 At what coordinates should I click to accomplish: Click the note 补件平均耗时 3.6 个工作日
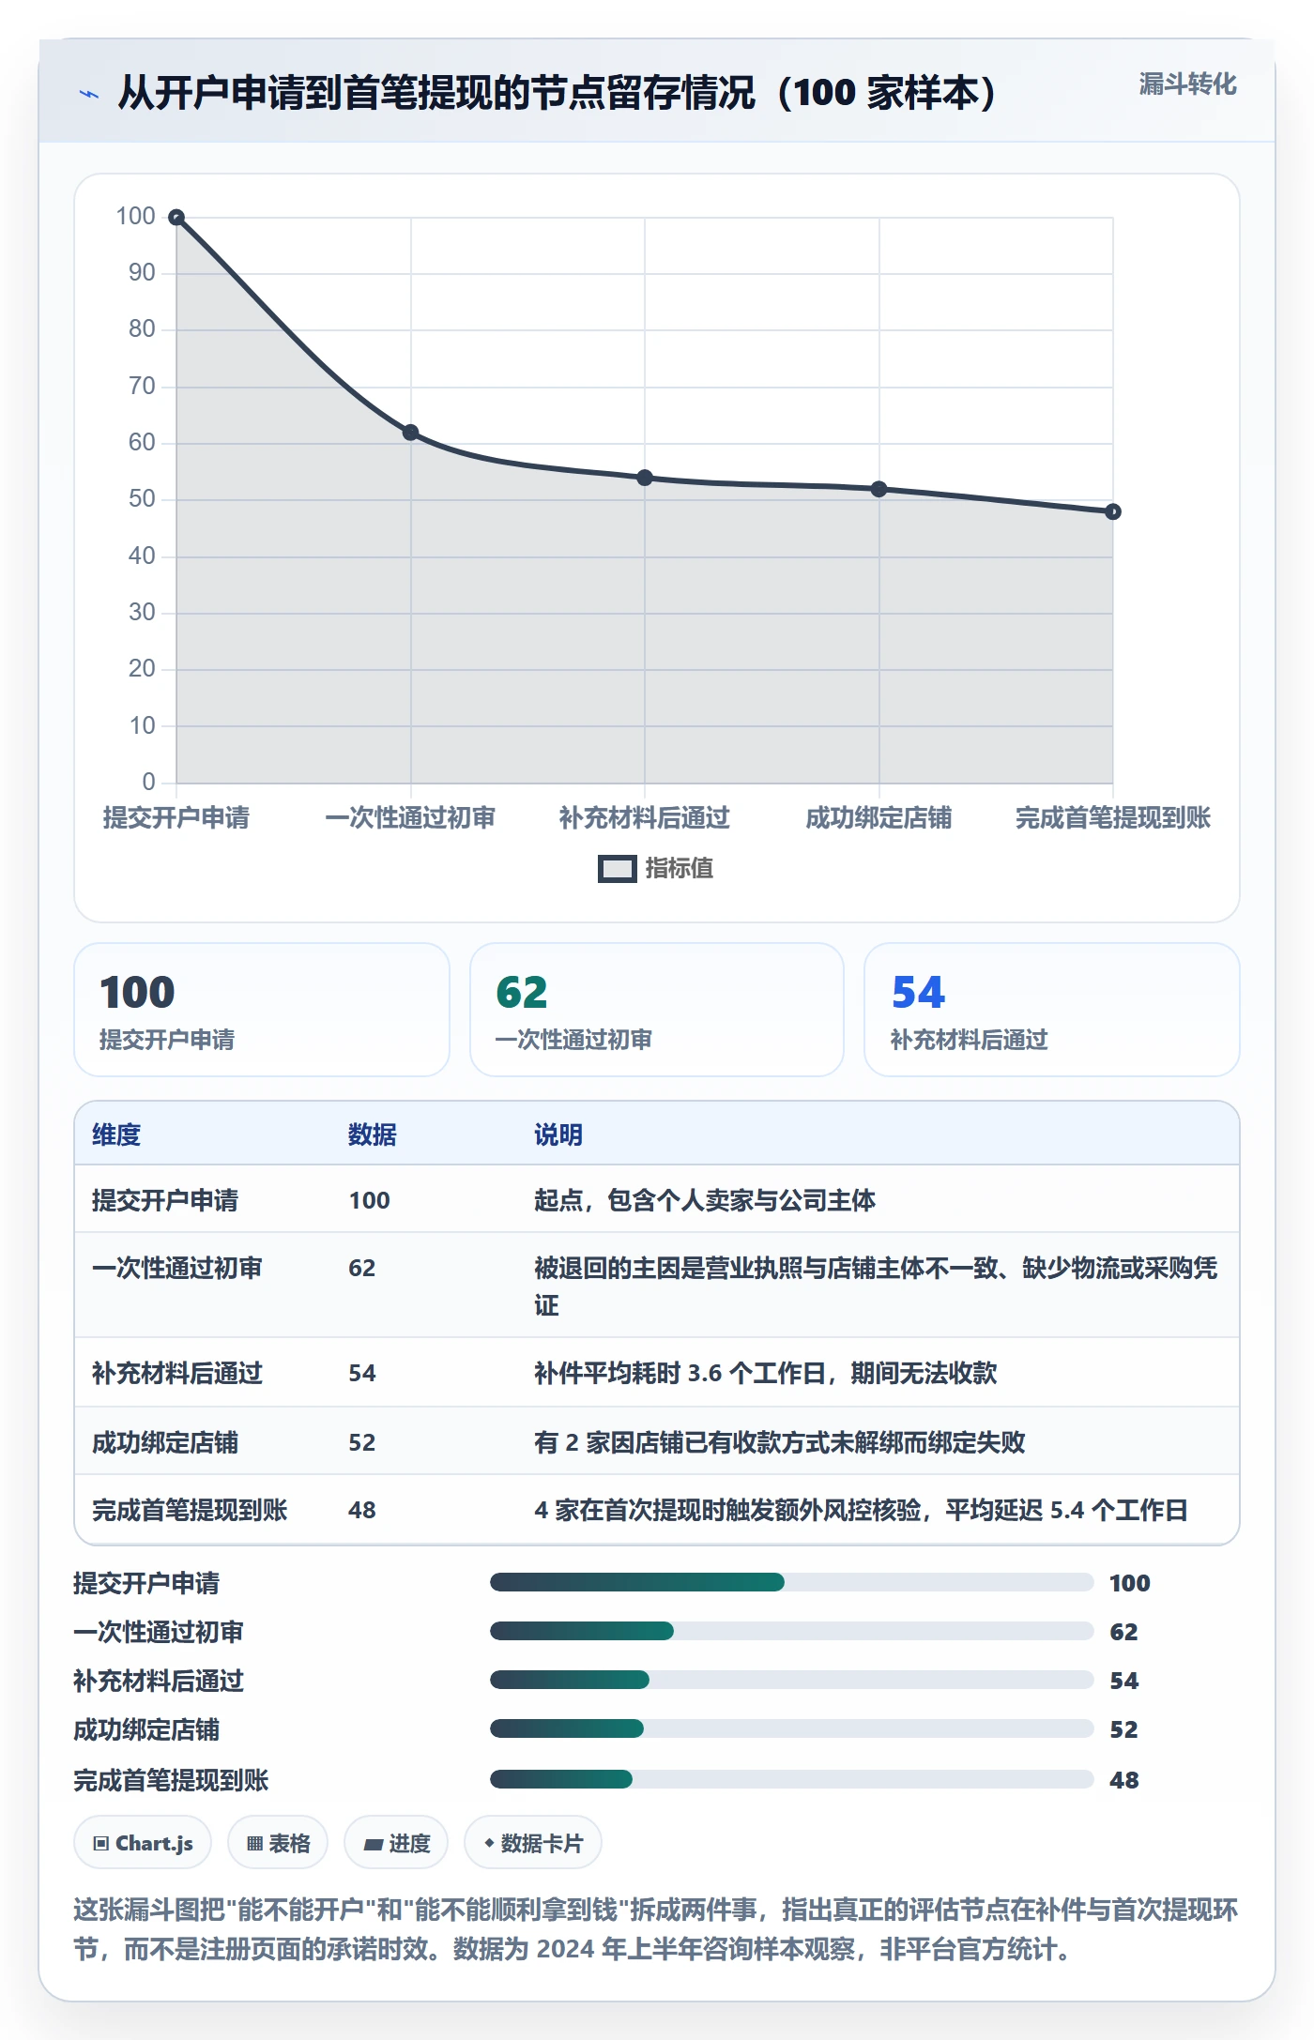tap(766, 1374)
